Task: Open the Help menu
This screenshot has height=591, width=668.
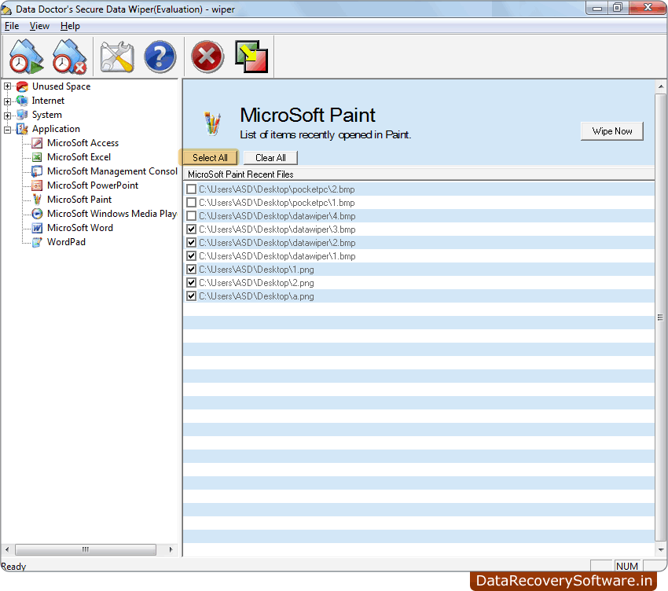Action: point(70,26)
